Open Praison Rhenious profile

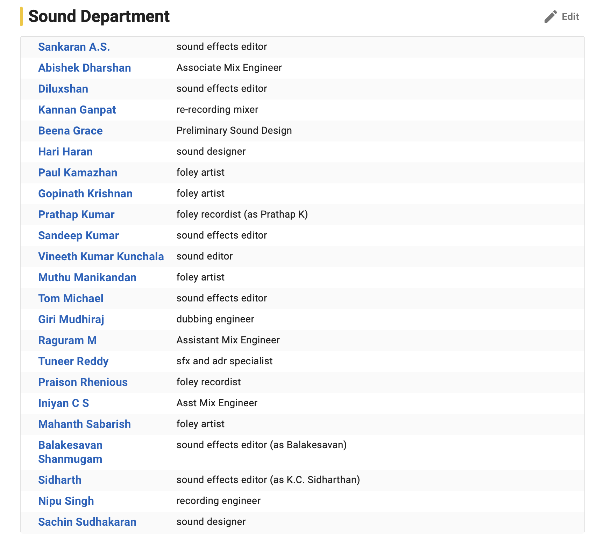[x=83, y=382]
